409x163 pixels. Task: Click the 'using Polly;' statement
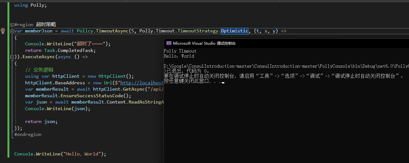[30, 5]
